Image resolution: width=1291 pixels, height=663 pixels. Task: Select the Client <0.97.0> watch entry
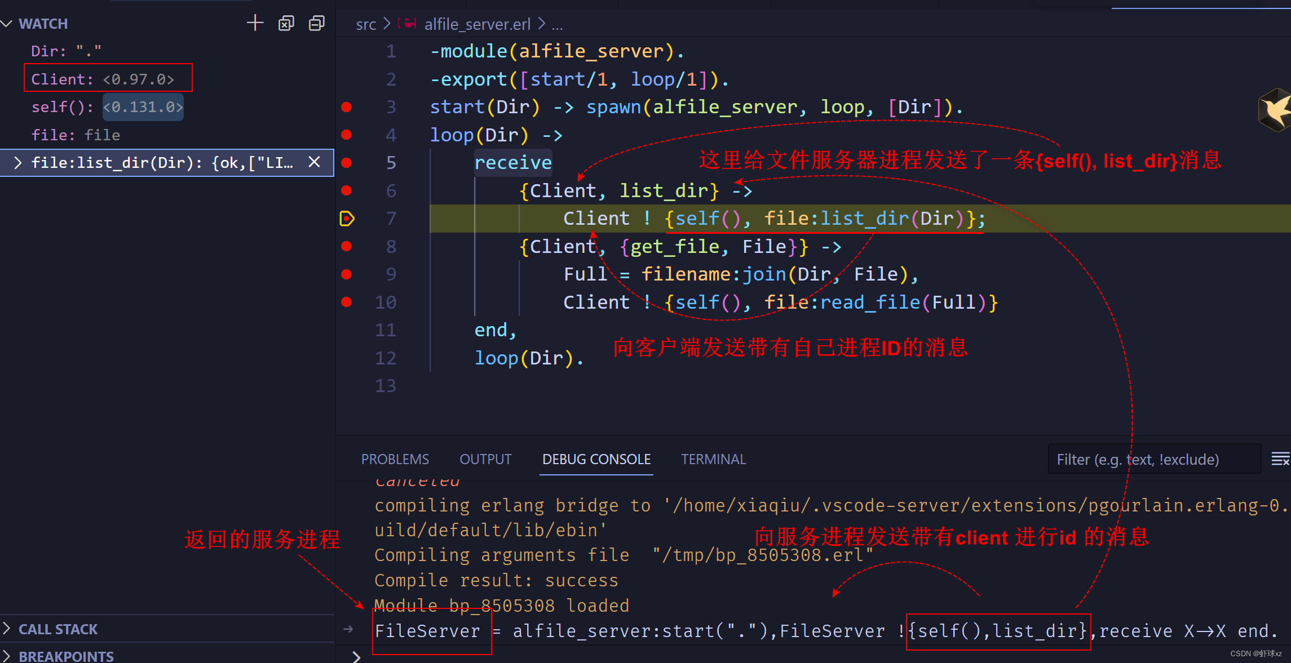tap(167, 79)
